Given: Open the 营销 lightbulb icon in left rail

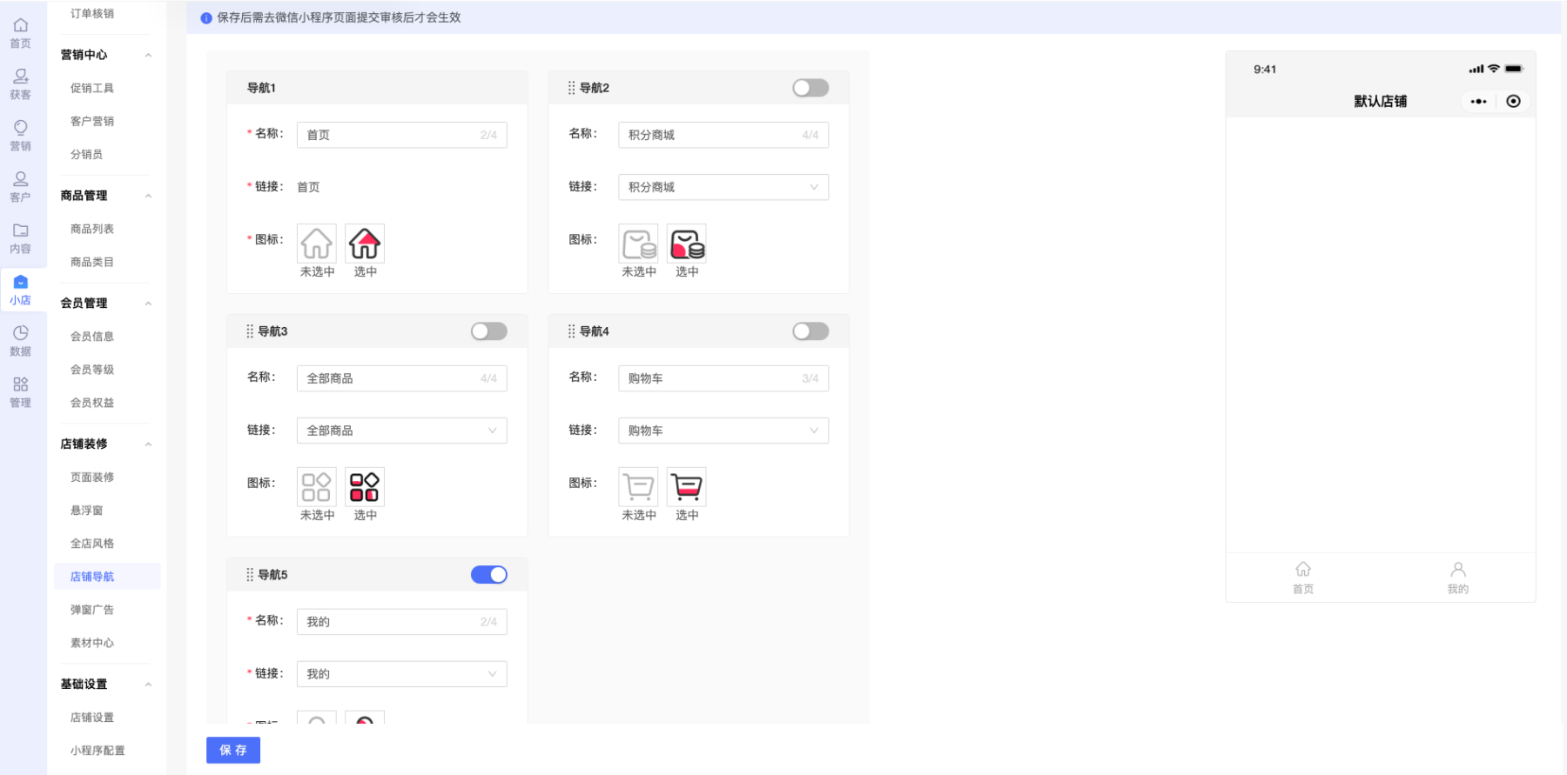Looking at the screenshot, I should point(21,128).
